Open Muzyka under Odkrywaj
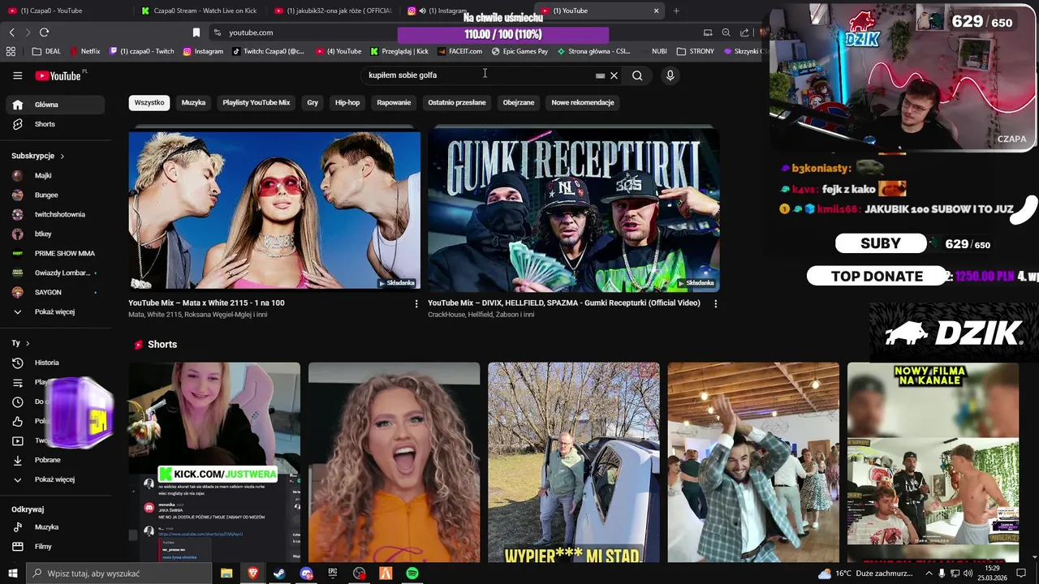 55,527
